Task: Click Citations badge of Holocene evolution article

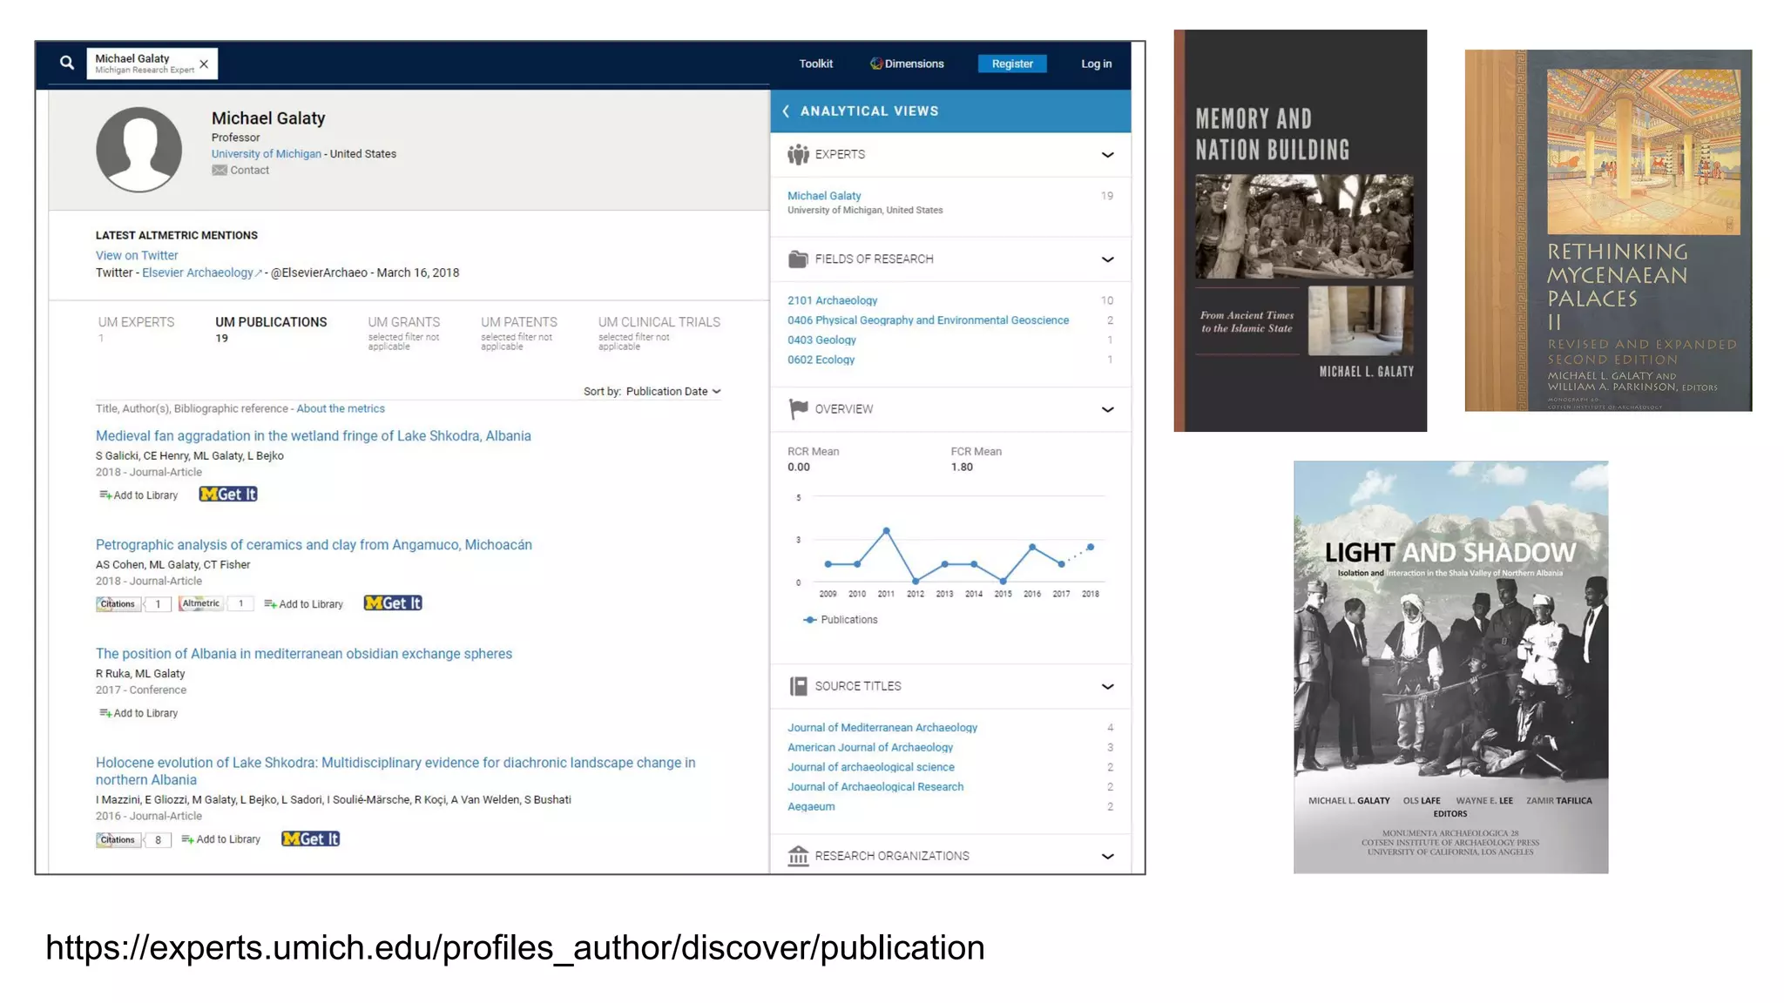Action: pos(133,840)
